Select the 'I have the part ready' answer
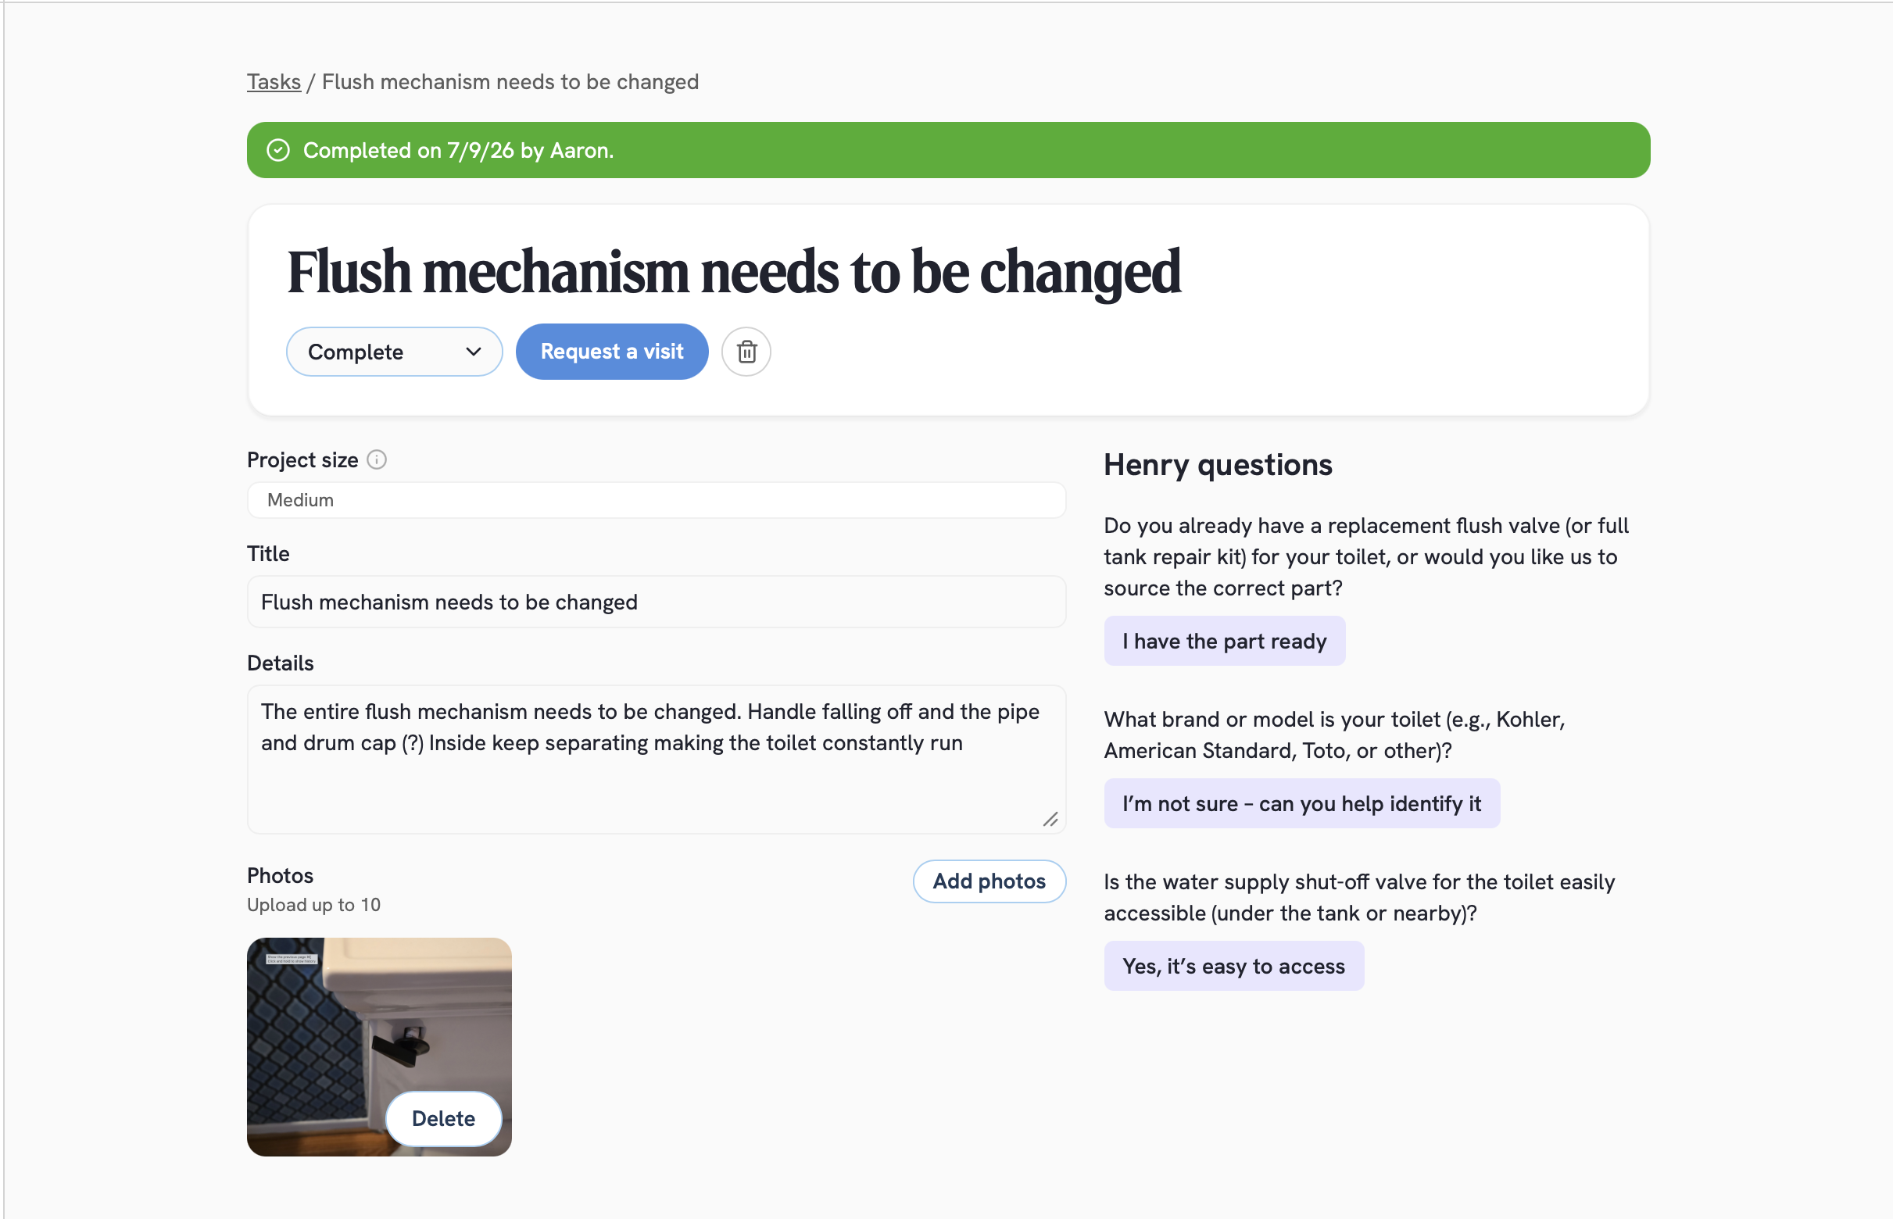1893x1219 pixels. click(1225, 642)
